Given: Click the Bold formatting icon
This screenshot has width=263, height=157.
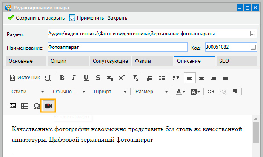Looking at the screenshot, I should click(x=62, y=78).
